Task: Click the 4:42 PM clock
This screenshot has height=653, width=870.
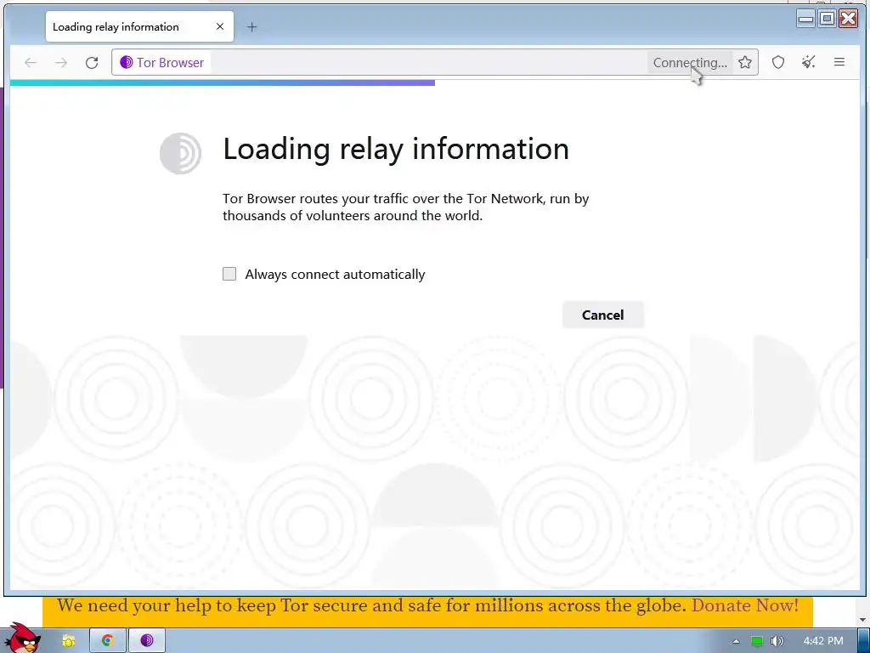Action: 822,641
